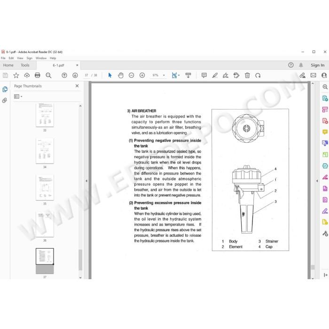Click the stamp tool icon

[x=236, y=75]
